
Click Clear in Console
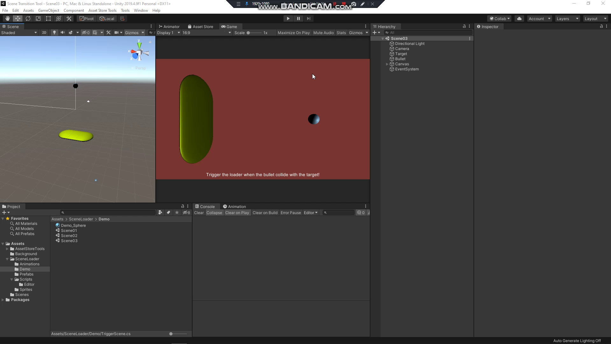(199, 212)
